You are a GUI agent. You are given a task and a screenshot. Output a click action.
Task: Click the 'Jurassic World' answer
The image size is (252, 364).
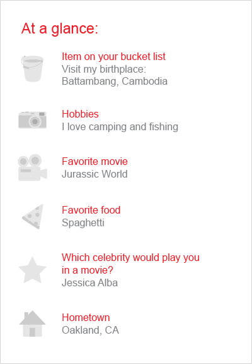pyautogui.click(x=94, y=174)
